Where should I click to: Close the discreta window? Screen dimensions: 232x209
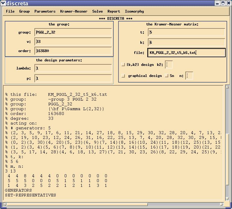(228, 3)
